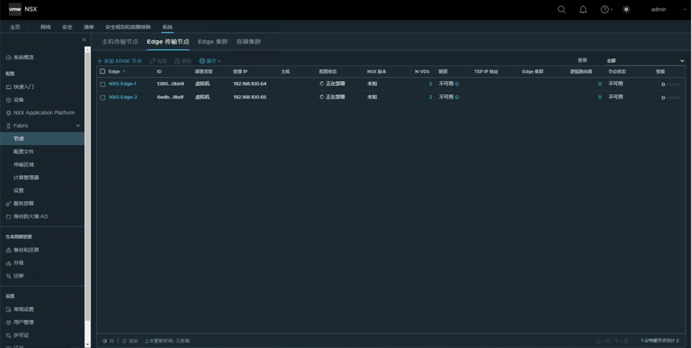692x348 pixels.
Task: Check the NXS-Edge-1 row checkbox
Action: point(103,84)
